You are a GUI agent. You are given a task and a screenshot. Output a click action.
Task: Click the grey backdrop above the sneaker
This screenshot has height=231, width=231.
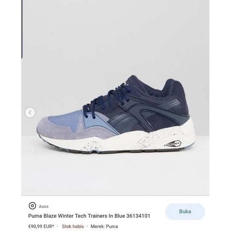pyautogui.click(x=115, y=37)
